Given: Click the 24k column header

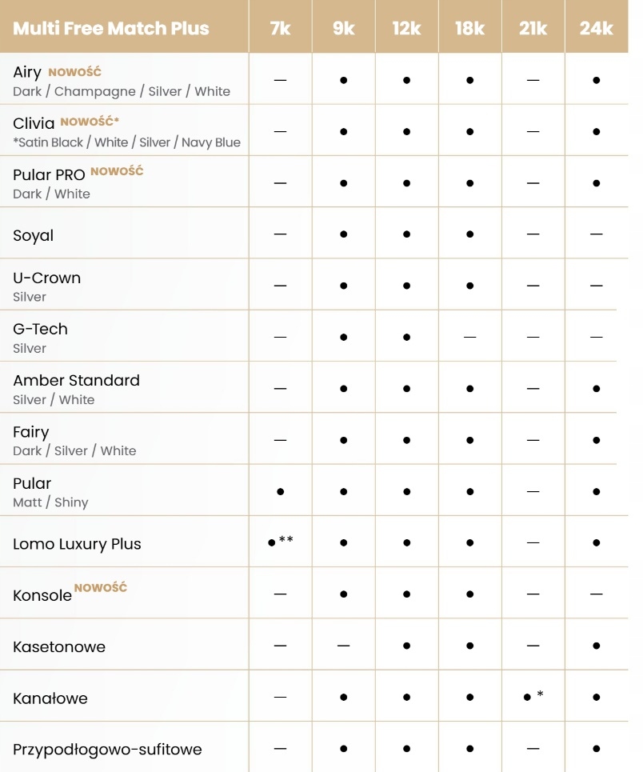Looking at the screenshot, I should (597, 28).
